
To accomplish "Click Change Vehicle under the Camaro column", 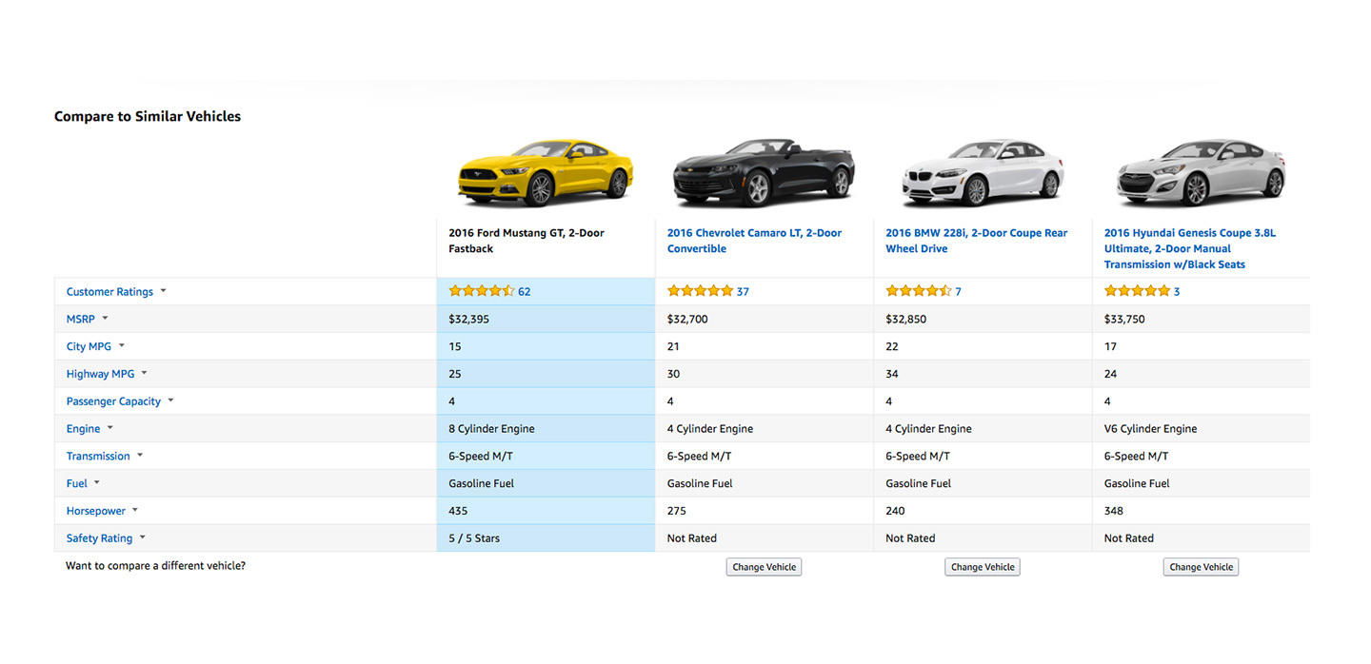I will (x=764, y=567).
